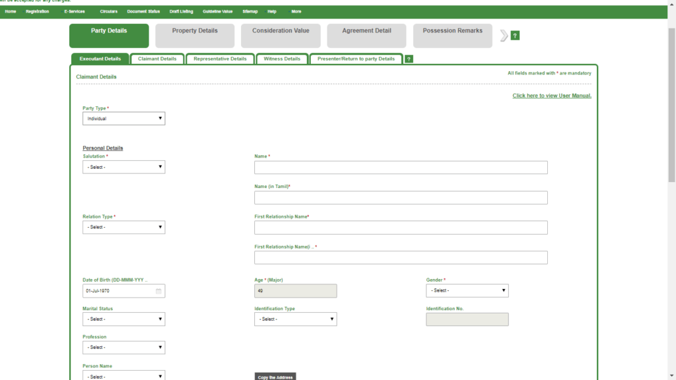This screenshot has height=380, width=676.
Task: Click the second First Relationship Name field
Action: tap(401, 258)
